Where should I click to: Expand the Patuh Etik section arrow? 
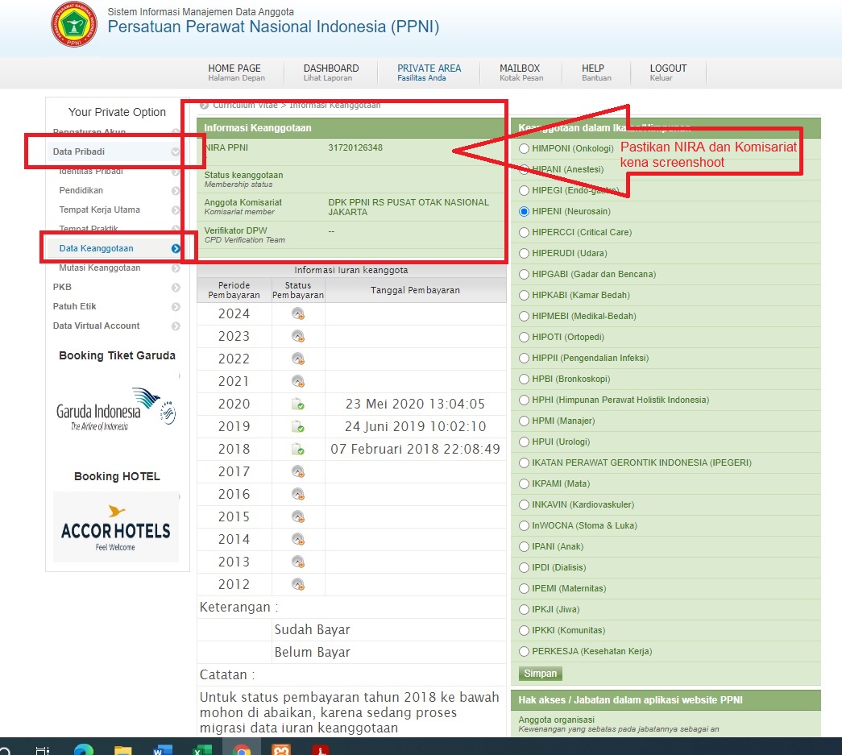176,307
